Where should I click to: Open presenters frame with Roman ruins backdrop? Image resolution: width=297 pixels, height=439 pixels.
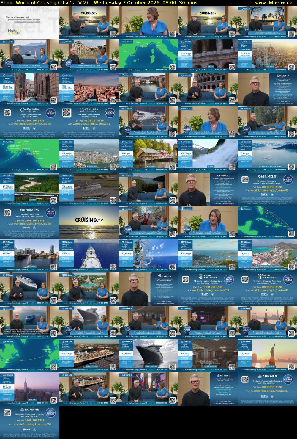coord(89,56)
